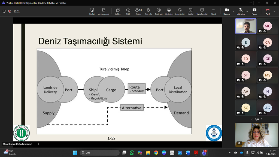Image resolution: width=279 pixels, height=157 pixels.
Task: Go to next participant page arrow
Action: pyautogui.click(x=262, y=119)
